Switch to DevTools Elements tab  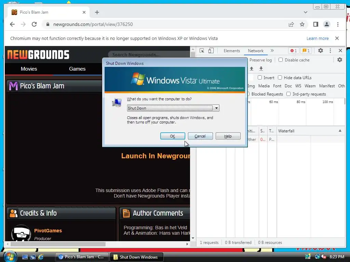pos(232,51)
